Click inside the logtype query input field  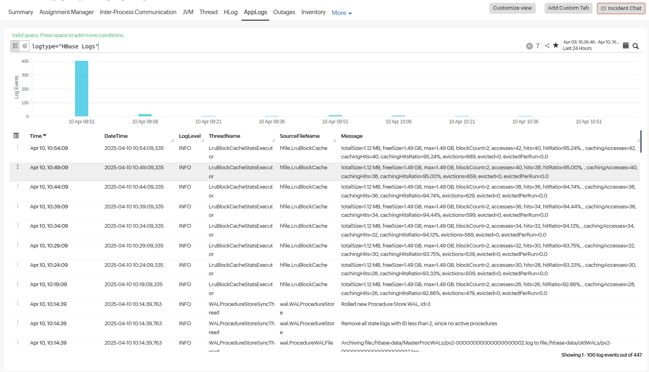click(x=64, y=46)
